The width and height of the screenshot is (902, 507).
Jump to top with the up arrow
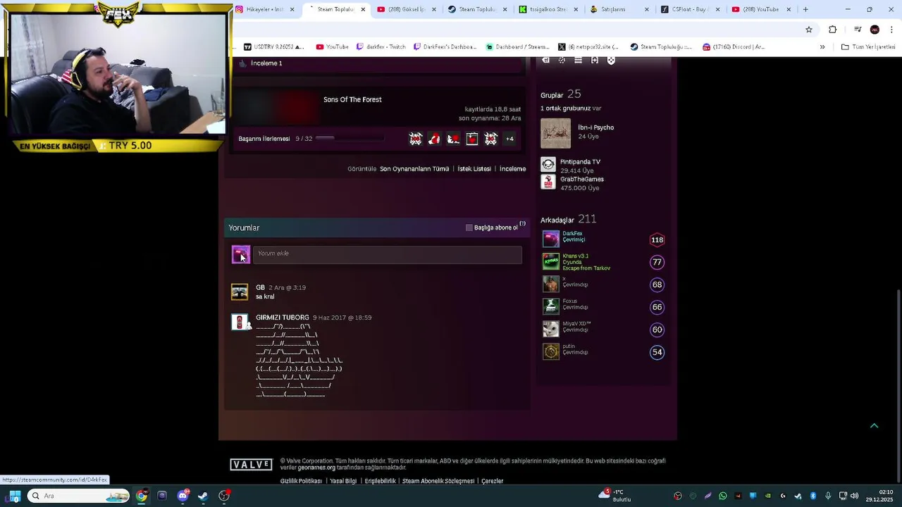(874, 426)
